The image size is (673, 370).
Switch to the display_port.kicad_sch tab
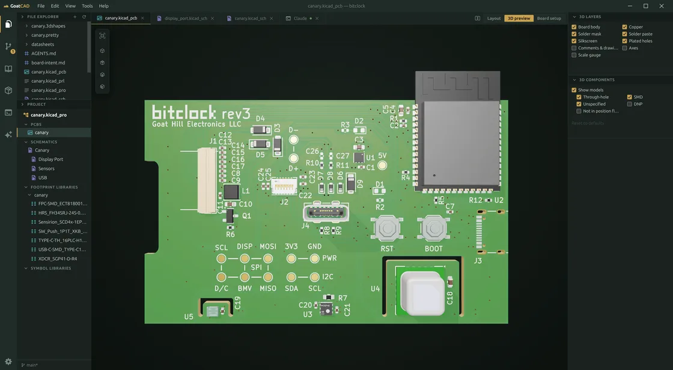[x=186, y=19]
